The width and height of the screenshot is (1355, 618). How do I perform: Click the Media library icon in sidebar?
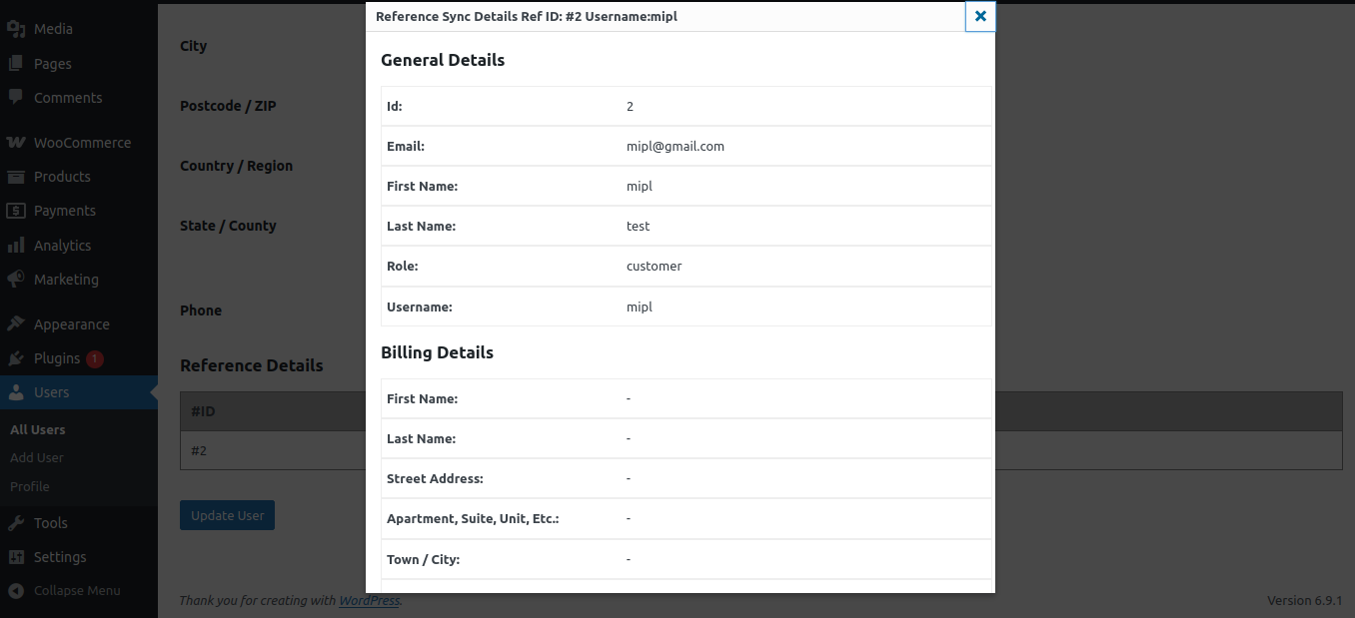[x=16, y=29]
